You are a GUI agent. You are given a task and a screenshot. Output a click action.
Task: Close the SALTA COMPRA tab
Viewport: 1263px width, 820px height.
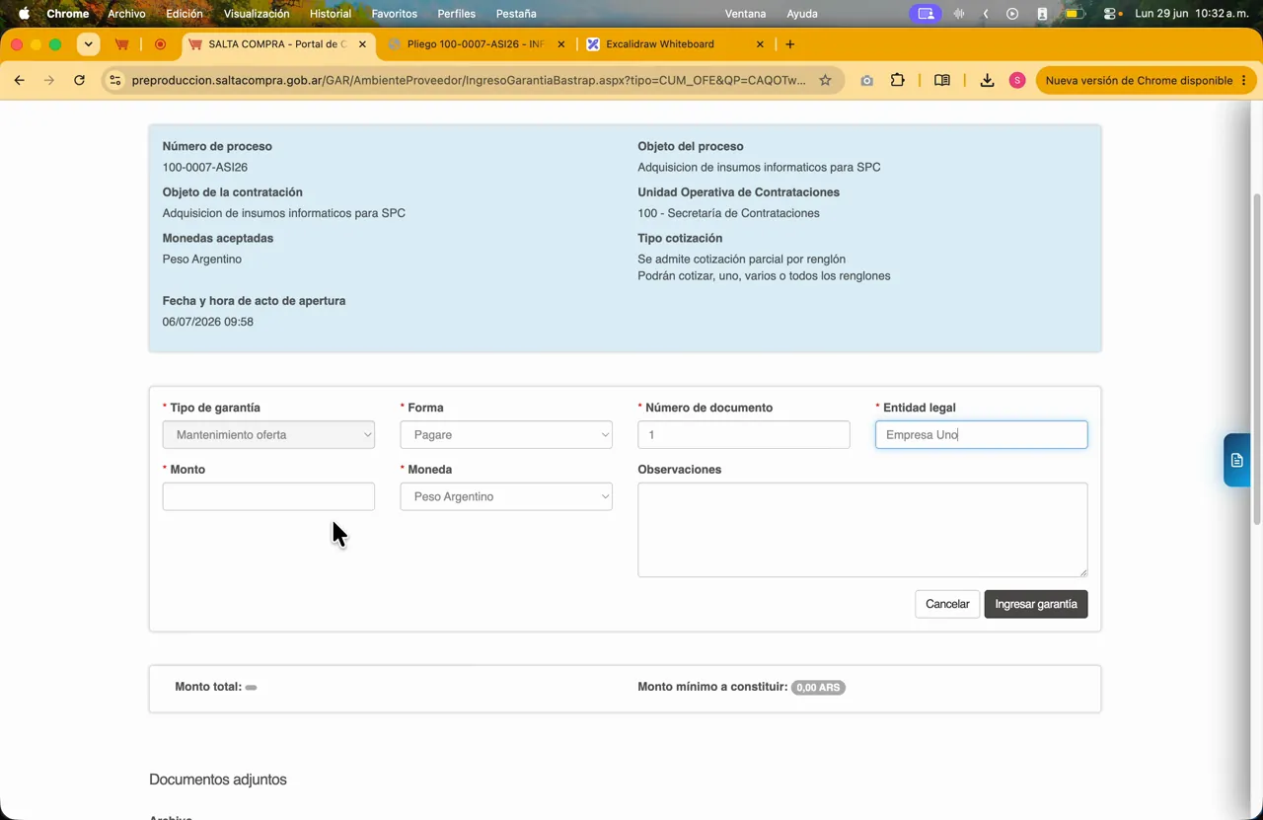[363, 44]
